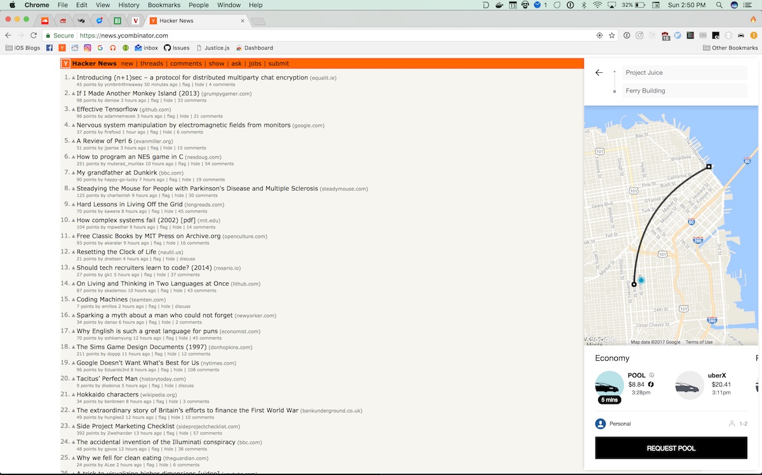This screenshot has width=762, height=475.
Task: Click the Instagram bookmark icon
Action: [88, 48]
